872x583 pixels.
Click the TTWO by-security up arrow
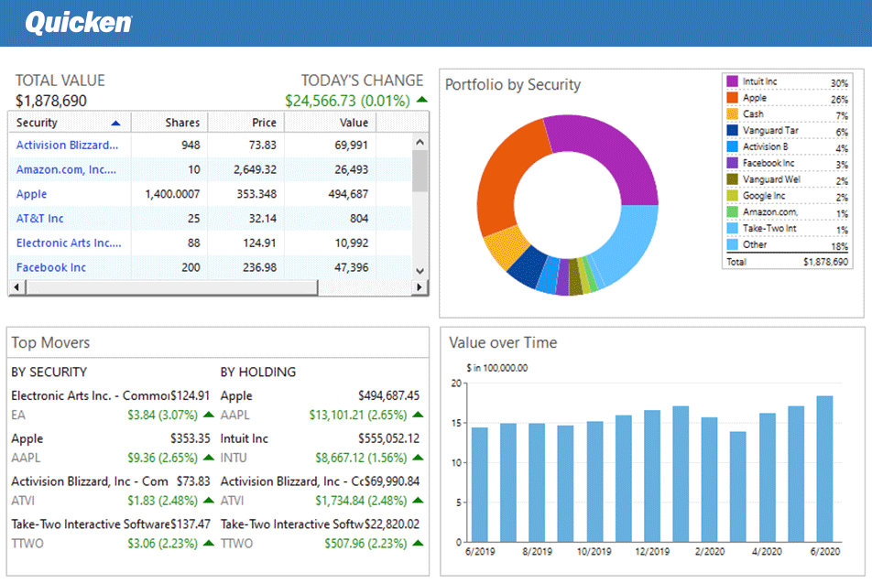[x=209, y=543]
